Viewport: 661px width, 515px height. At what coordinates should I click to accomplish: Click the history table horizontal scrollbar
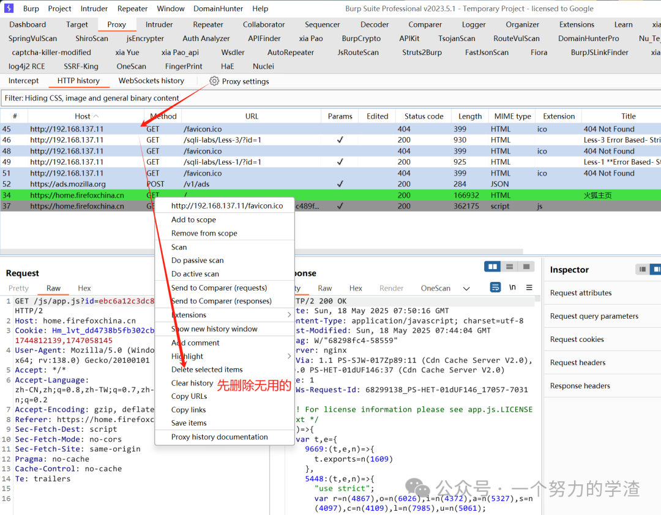261,251
